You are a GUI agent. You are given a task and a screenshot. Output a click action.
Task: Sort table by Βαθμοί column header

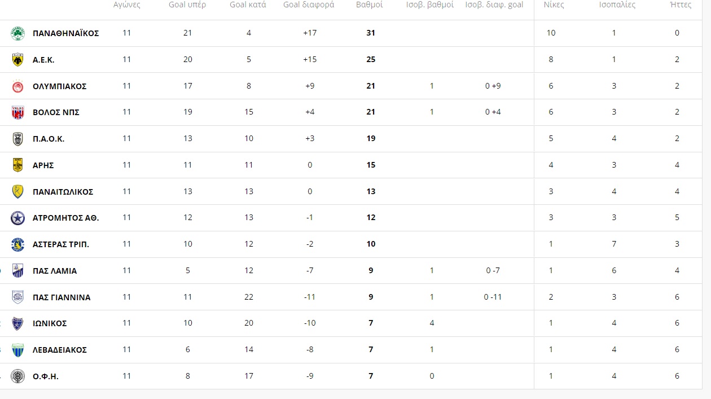[x=370, y=5]
